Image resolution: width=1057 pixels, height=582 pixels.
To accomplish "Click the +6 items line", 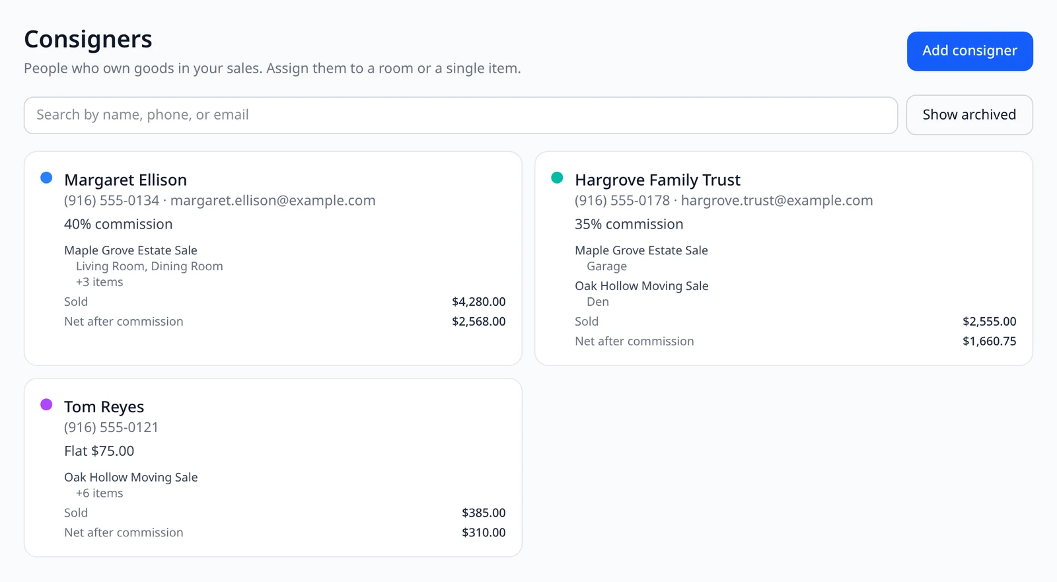I will (99, 493).
